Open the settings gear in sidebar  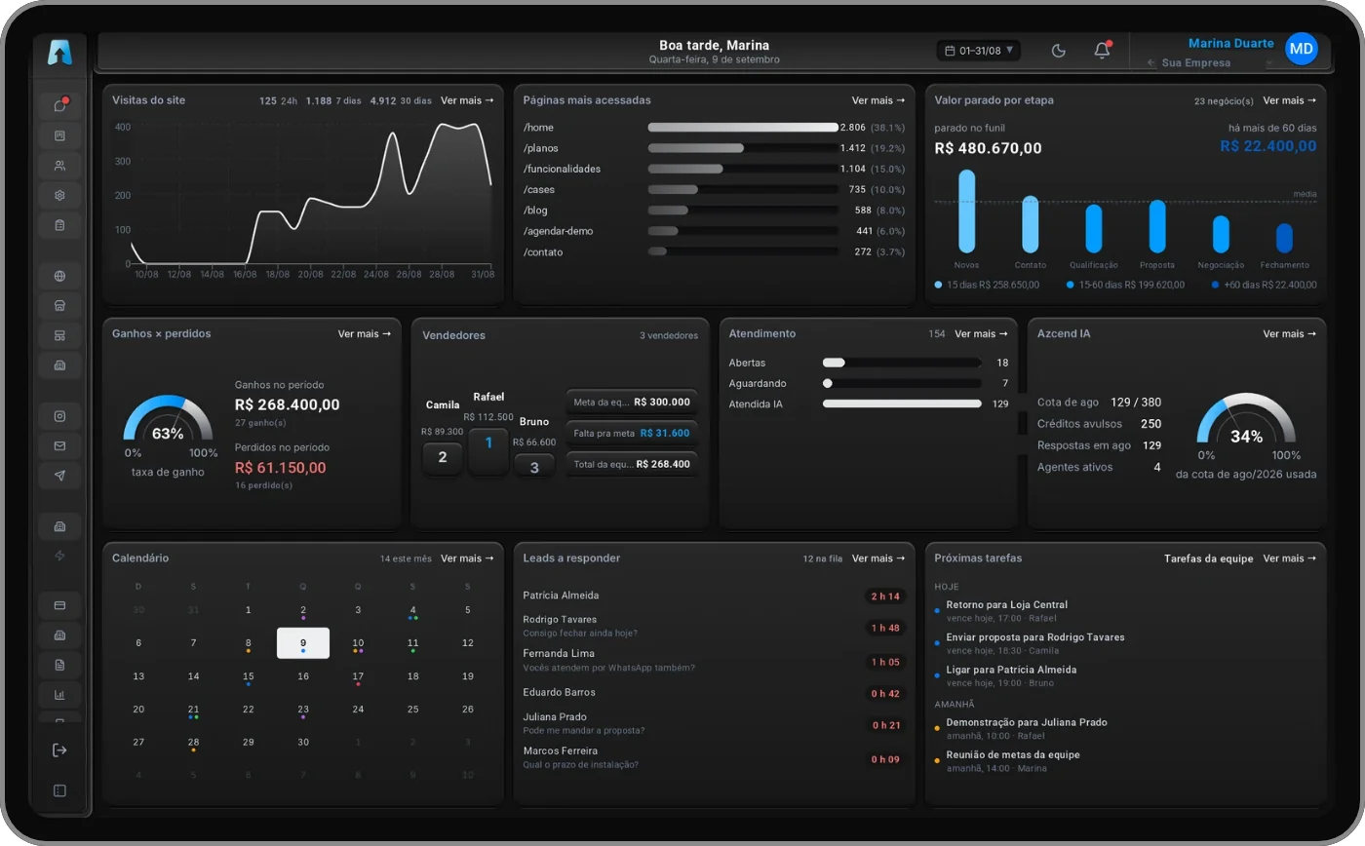(59, 195)
